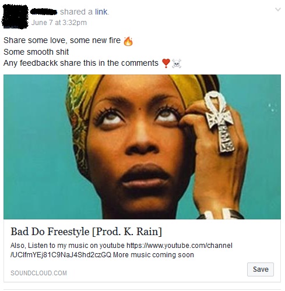Image resolution: width=285 pixels, height=291 pixels.
Task: Click the YouTube channel URL description text
Action: click(x=121, y=250)
